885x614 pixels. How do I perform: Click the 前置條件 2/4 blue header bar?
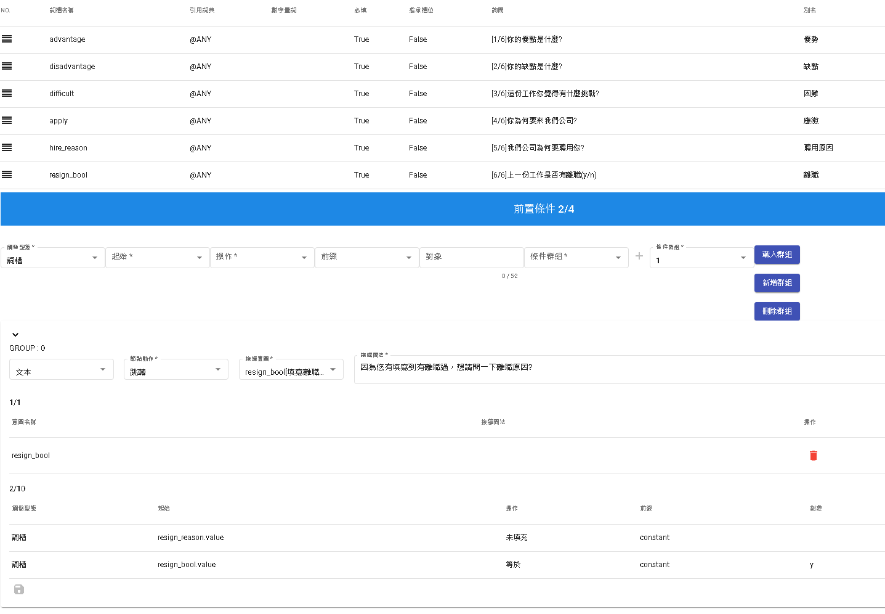442,209
